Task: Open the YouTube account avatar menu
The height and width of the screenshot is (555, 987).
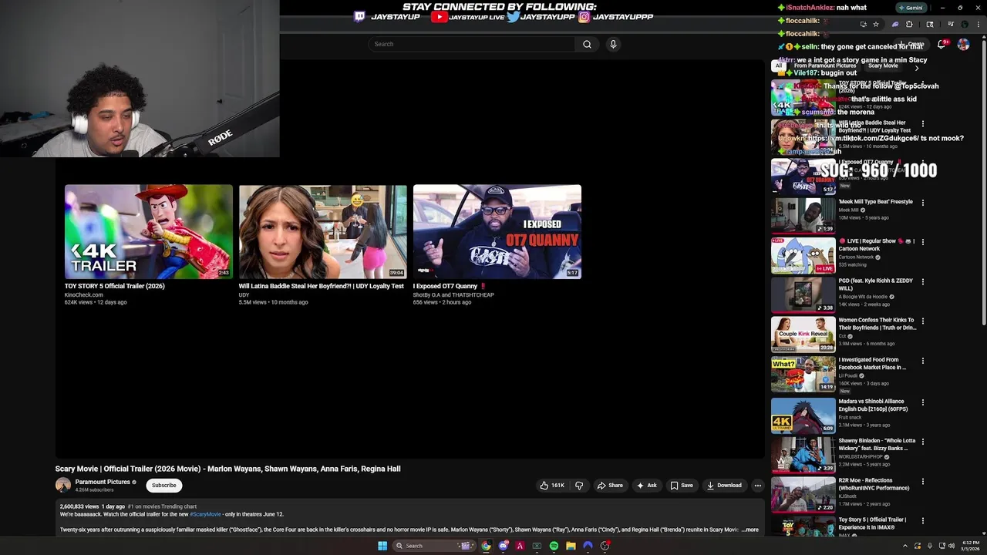Action: click(963, 45)
